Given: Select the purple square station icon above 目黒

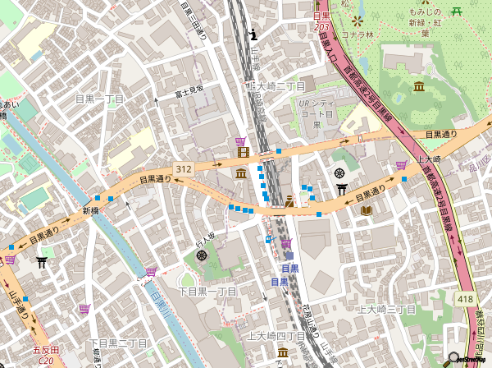Looking at the screenshot, I should [289, 255].
